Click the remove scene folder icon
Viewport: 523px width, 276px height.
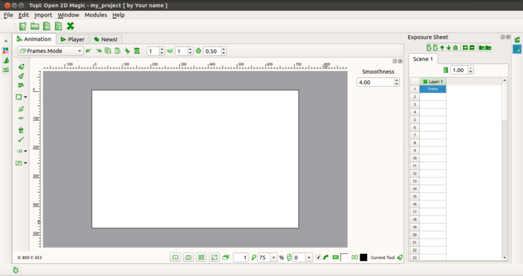(x=488, y=48)
